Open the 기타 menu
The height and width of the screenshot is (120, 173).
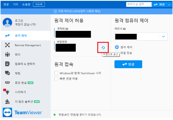[x=16, y=4]
